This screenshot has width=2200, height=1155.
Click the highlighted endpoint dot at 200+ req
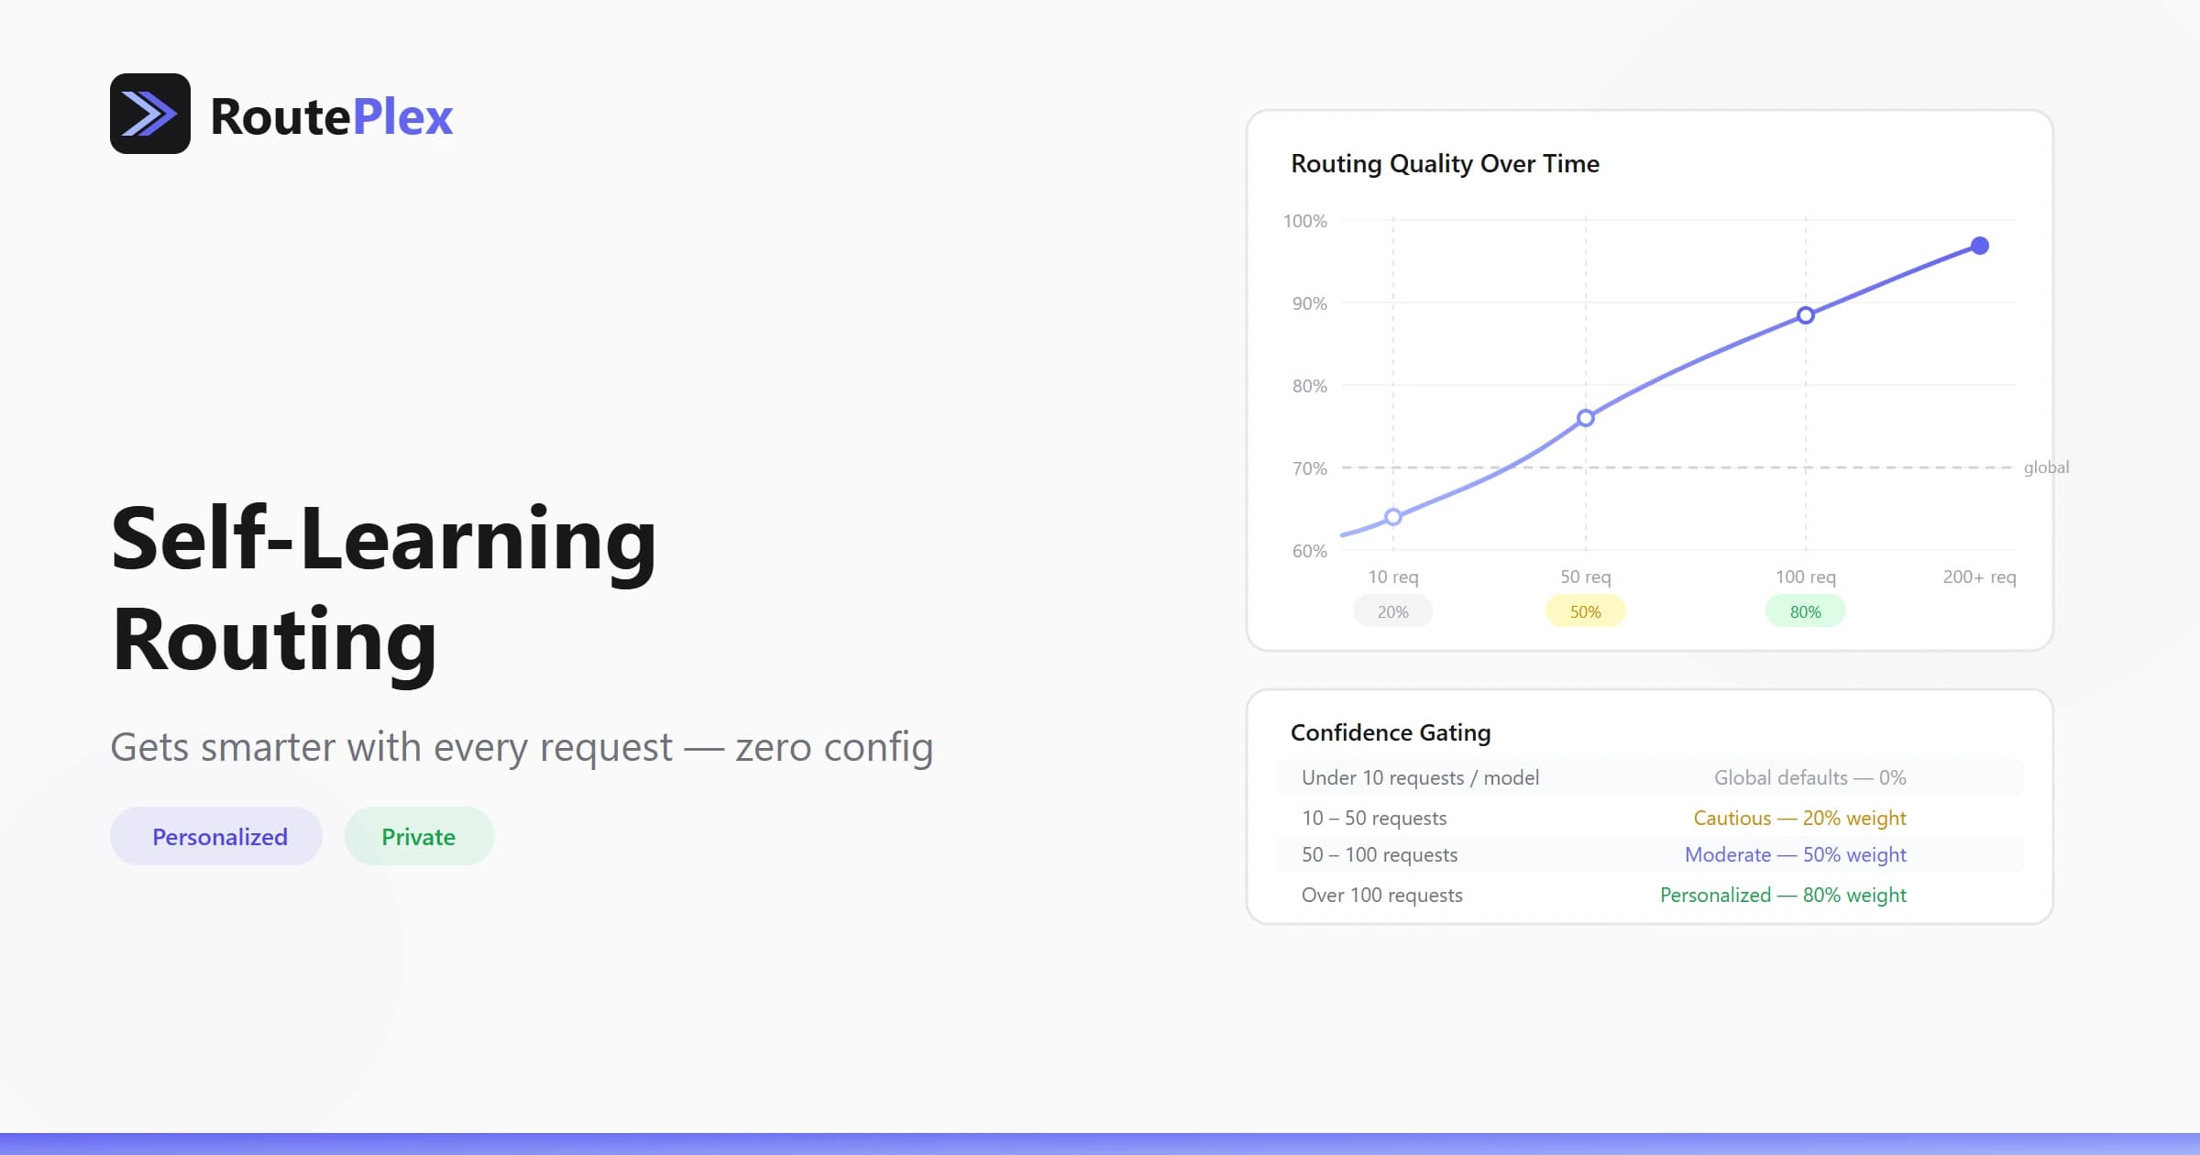1978,245
